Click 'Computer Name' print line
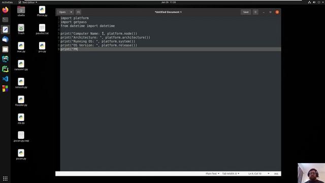Screen dimensions: 325x183 99,34
